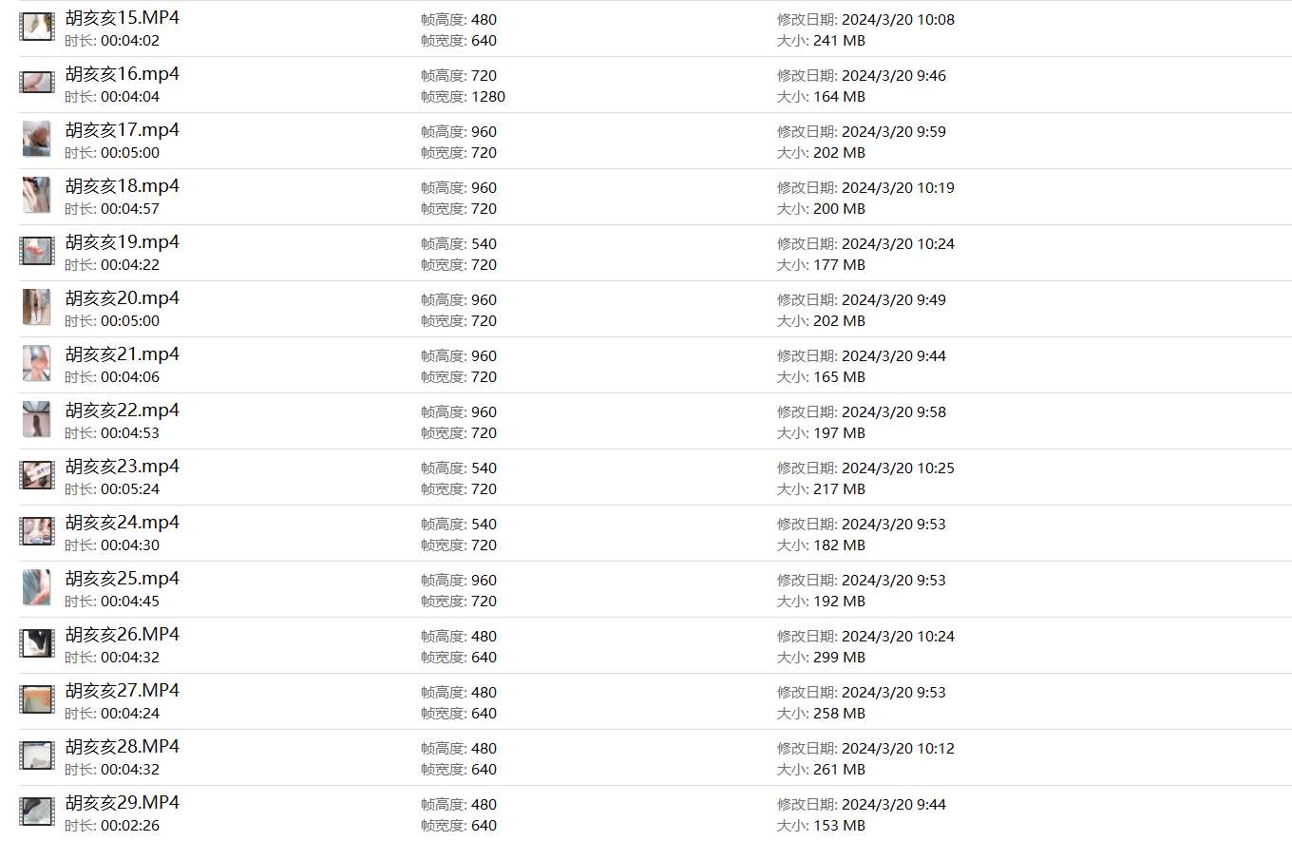Select the thumbnail of 胡亥亥25.mp4

37,588
